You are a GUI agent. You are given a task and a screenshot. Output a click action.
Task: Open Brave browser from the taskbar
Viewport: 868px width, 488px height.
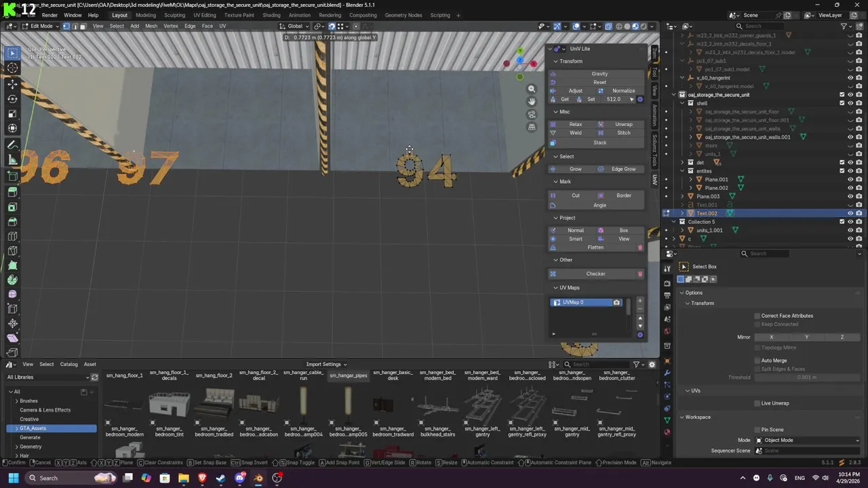click(202, 478)
